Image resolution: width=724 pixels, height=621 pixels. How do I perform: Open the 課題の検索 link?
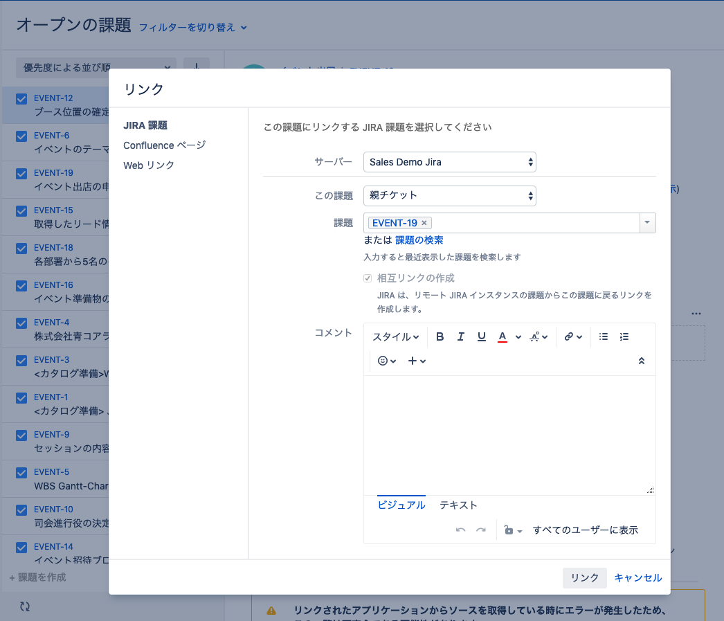coord(419,240)
